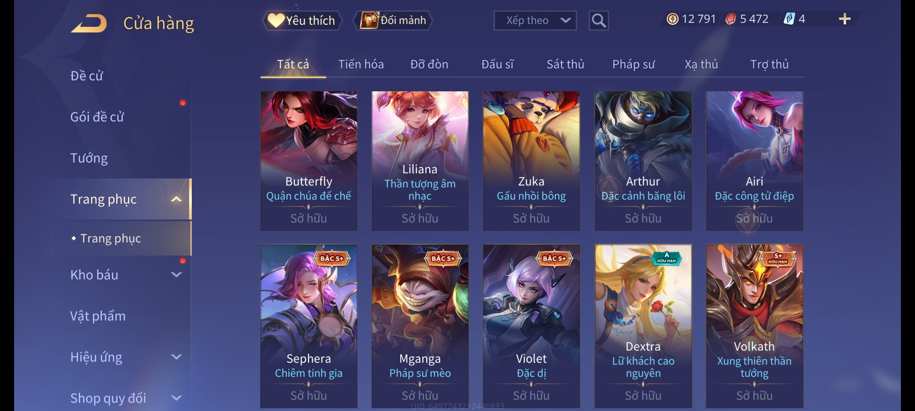Click the gold coin currency icon
The width and height of the screenshot is (915, 411).
673,19
